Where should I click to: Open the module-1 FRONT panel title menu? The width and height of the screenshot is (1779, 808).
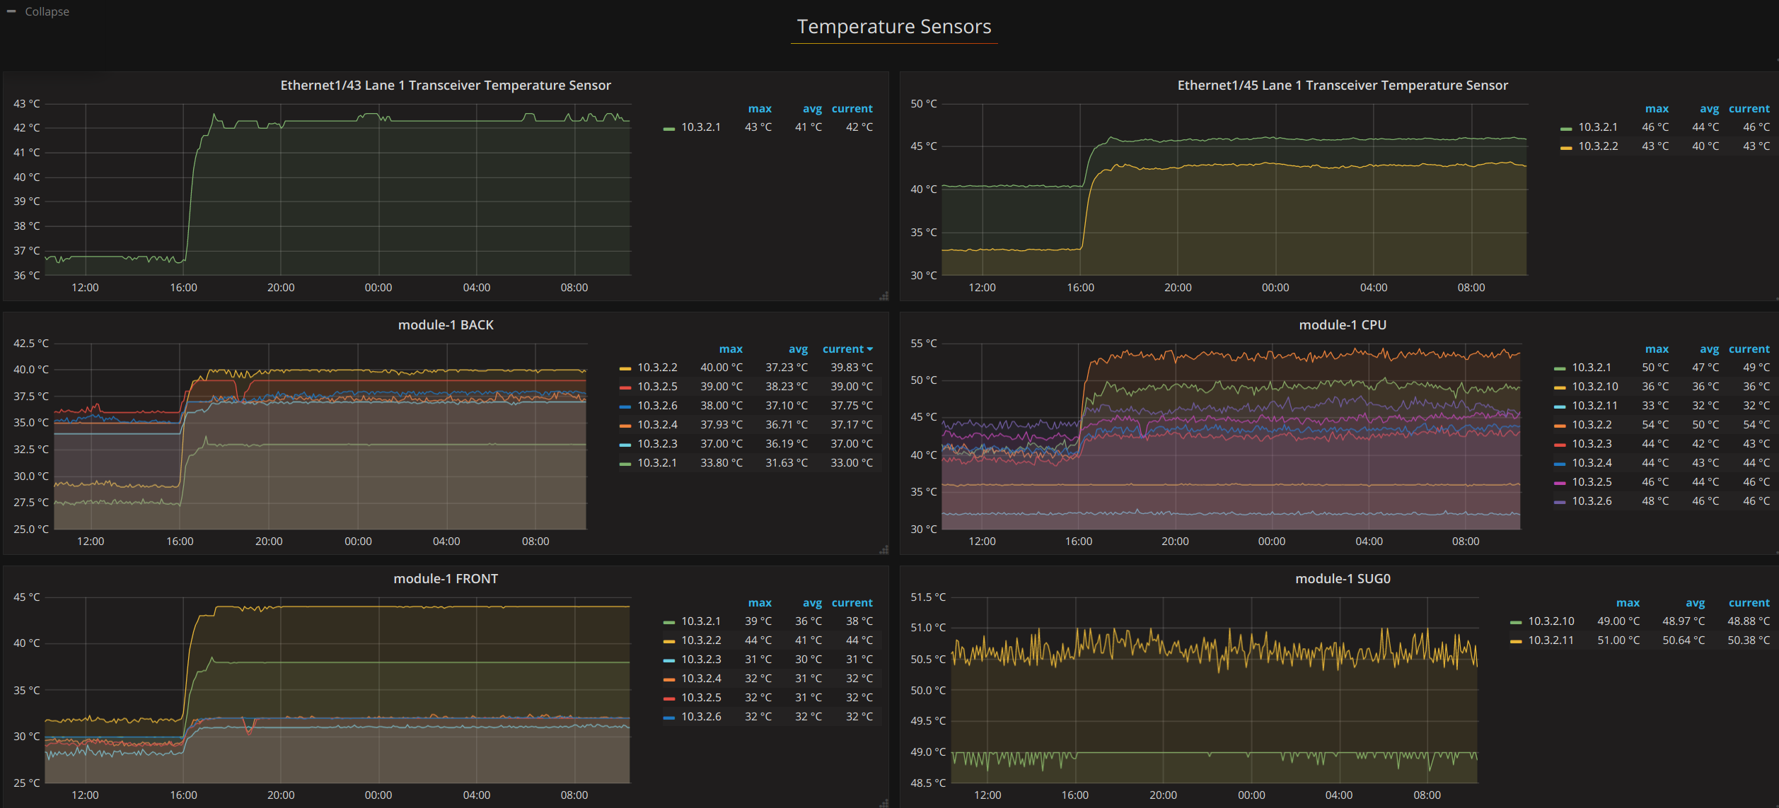pyautogui.click(x=446, y=579)
